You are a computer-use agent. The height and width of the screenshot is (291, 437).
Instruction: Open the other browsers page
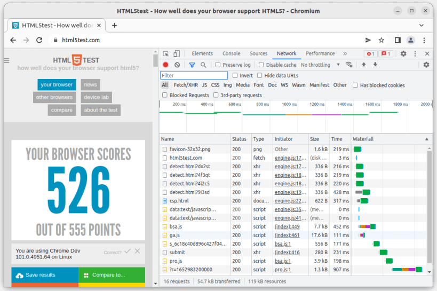(x=54, y=97)
